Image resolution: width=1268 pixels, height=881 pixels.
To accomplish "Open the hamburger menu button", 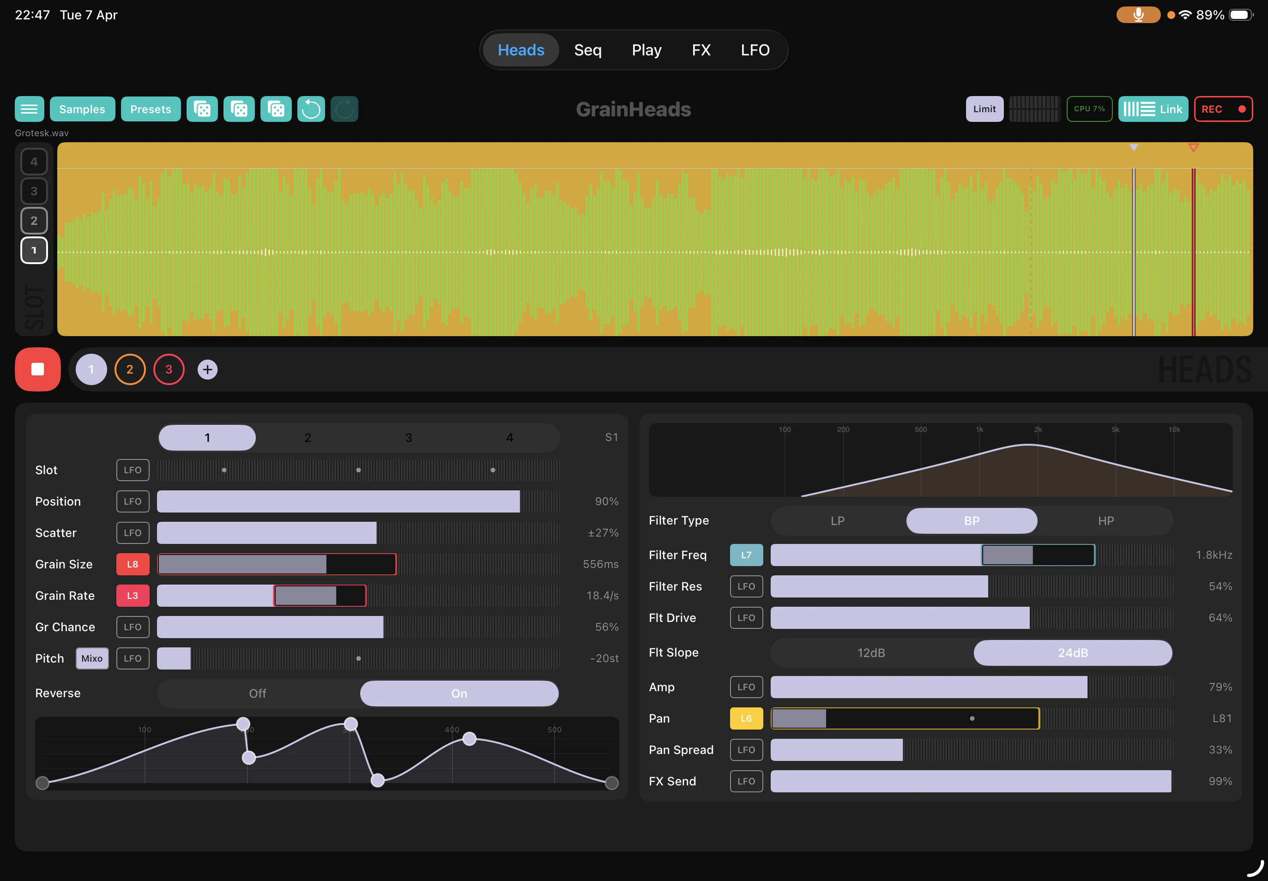I will click(x=29, y=109).
